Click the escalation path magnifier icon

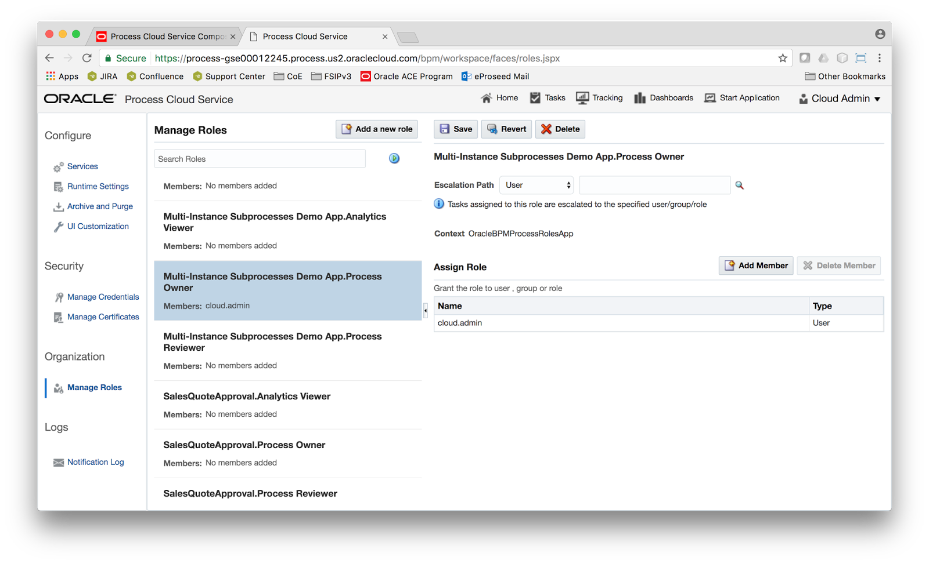[x=740, y=185]
